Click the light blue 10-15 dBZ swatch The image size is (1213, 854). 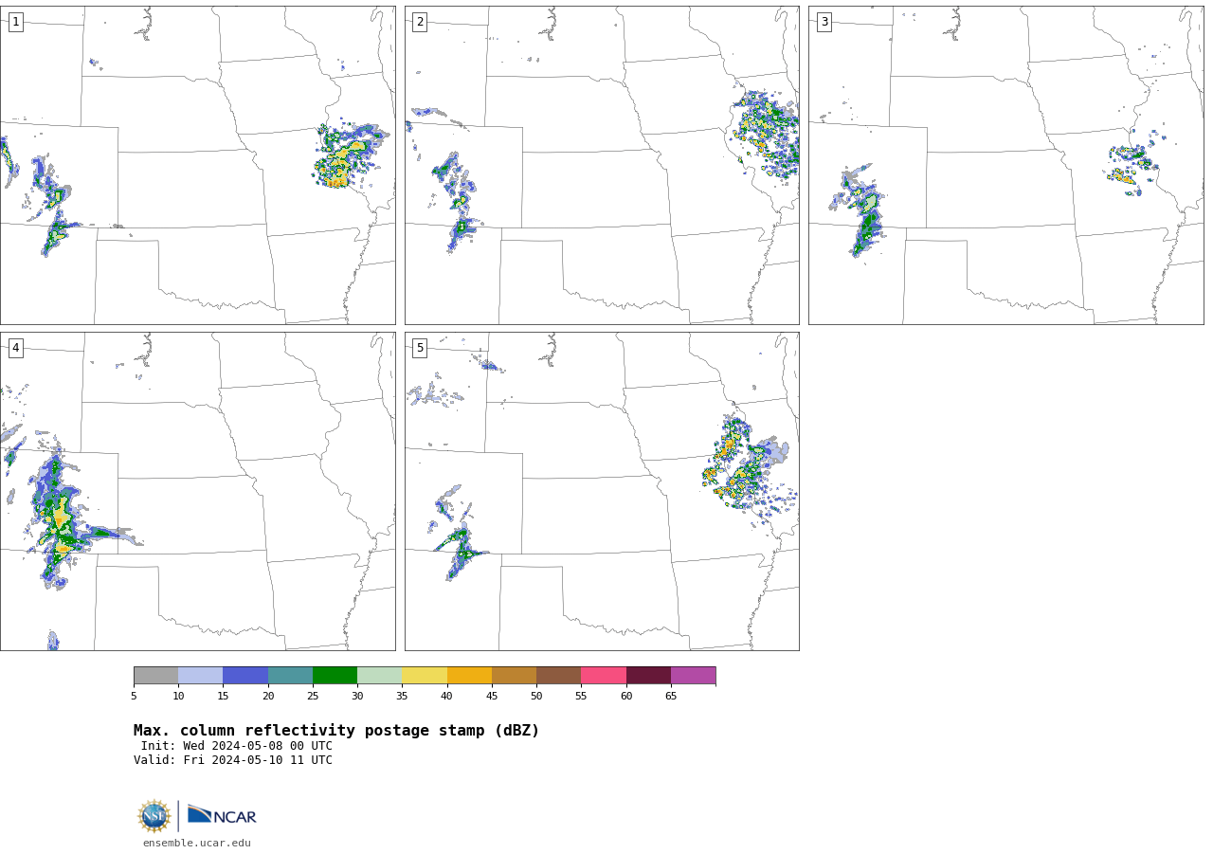(x=201, y=675)
